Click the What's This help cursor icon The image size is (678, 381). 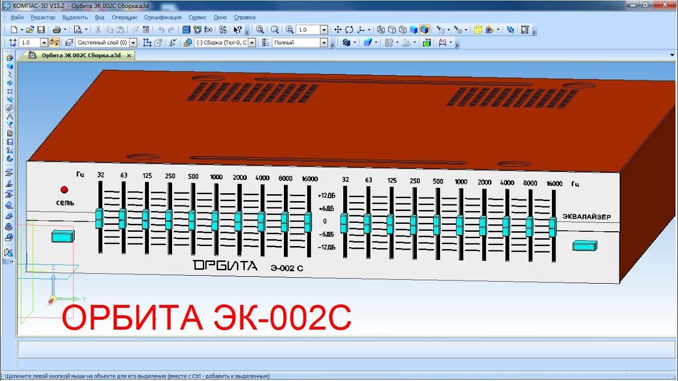point(238,30)
